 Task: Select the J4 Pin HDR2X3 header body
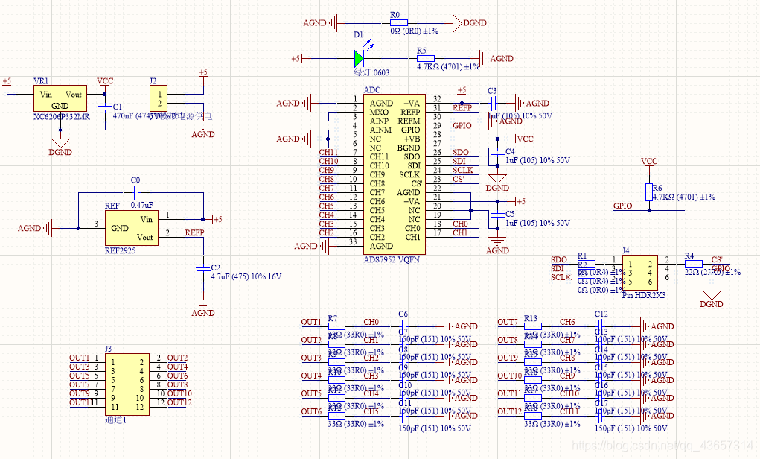[x=640, y=273]
